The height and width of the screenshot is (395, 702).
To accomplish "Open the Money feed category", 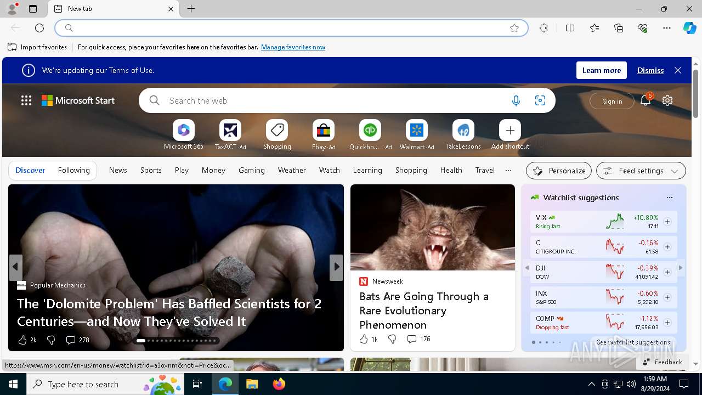I will [x=213, y=170].
